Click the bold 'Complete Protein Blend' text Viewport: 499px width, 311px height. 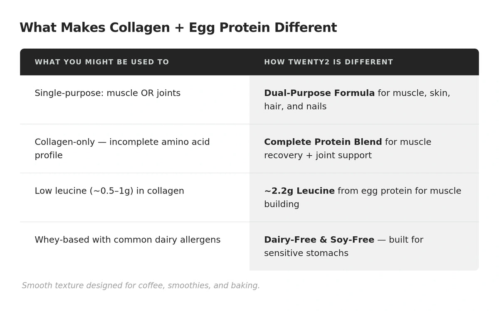pyautogui.click(x=323, y=142)
